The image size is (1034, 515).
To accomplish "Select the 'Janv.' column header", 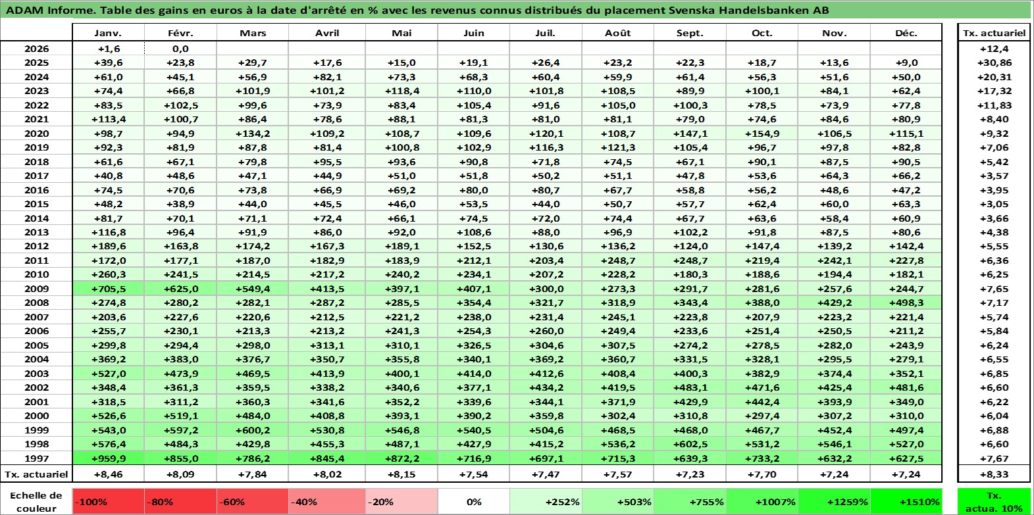I will 108,33.
